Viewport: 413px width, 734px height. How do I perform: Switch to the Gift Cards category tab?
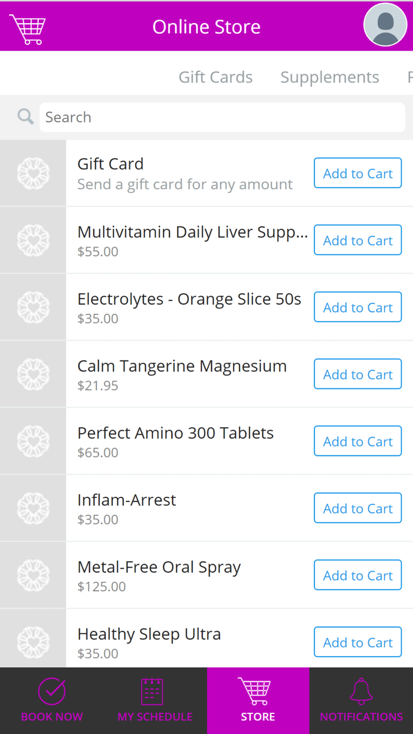[x=215, y=77]
